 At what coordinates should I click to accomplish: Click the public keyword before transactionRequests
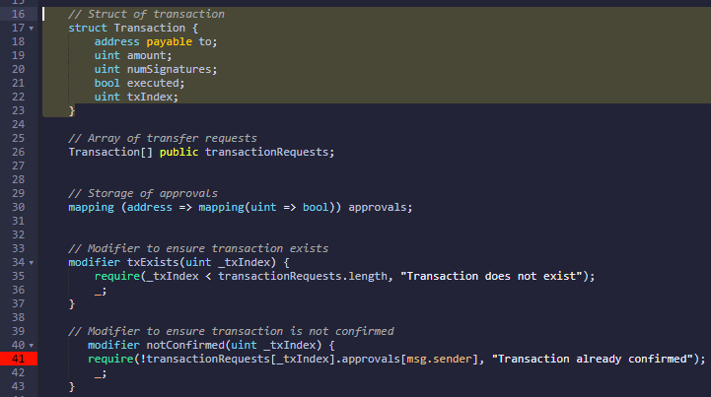pos(178,153)
